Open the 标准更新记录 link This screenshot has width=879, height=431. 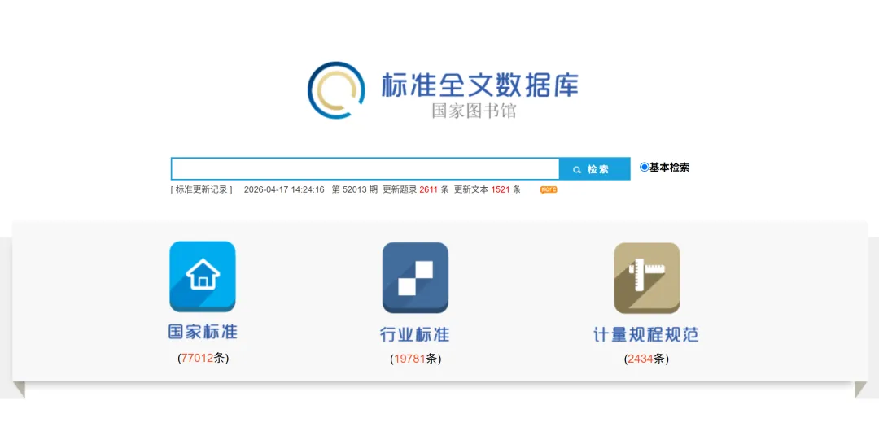pos(201,189)
